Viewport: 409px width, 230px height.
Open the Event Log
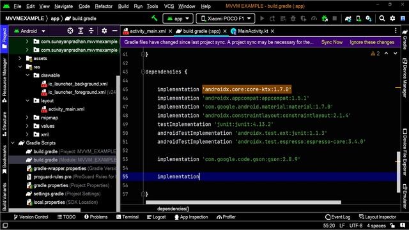pos(338,217)
